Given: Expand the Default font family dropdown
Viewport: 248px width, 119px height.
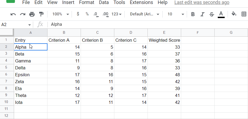Looking at the screenshot, I should 145,14.
